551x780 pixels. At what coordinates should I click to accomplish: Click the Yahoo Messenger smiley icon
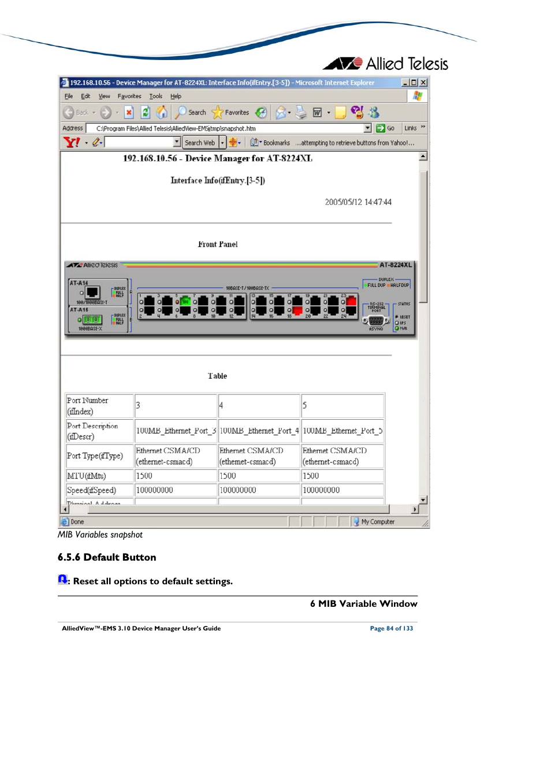click(x=357, y=112)
